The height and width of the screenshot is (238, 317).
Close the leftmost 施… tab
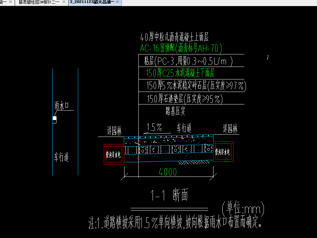(x=10, y=2)
